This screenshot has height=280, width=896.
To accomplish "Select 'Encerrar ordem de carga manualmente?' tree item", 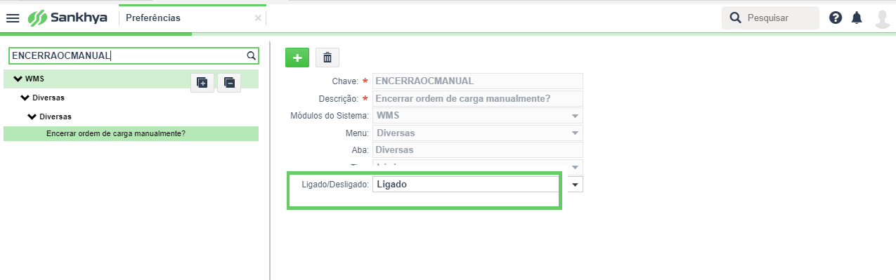I will [131, 133].
